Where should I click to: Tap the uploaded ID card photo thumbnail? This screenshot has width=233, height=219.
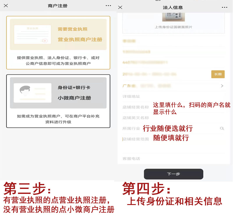click(x=173, y=17)
